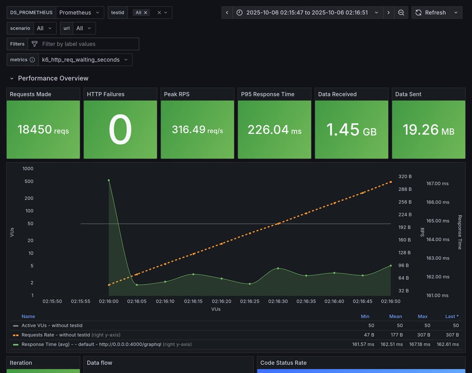Click the clock icon in time picker
The width and height of the screenshot is (472, 373).
point(239,13)
